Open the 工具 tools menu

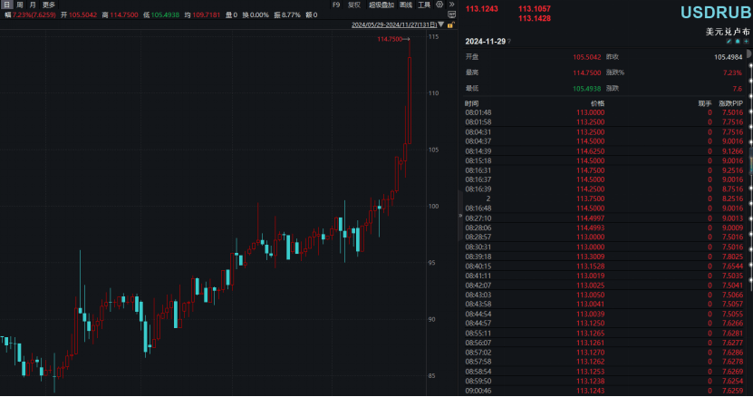click(x=424, y=5)
